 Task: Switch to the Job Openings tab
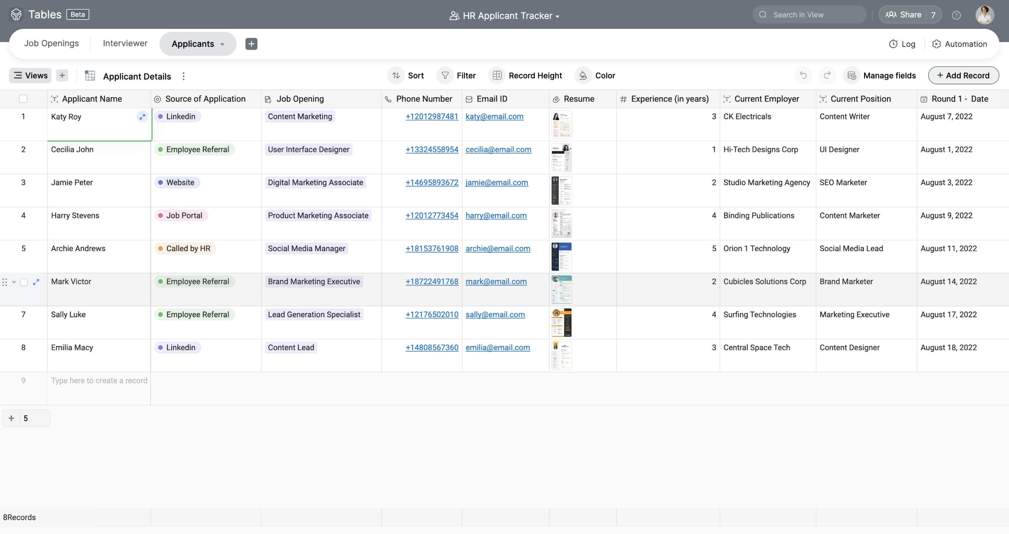click(51, 43)
